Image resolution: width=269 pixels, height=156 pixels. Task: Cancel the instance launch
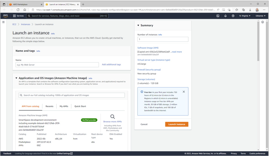[x=144, y=124]
